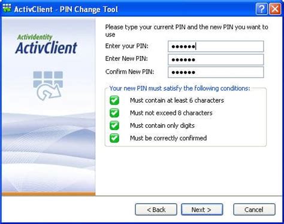284x224 pixels.
Task: Click the 'Must contain only digits' text
Action: click(x=162, y=125)
